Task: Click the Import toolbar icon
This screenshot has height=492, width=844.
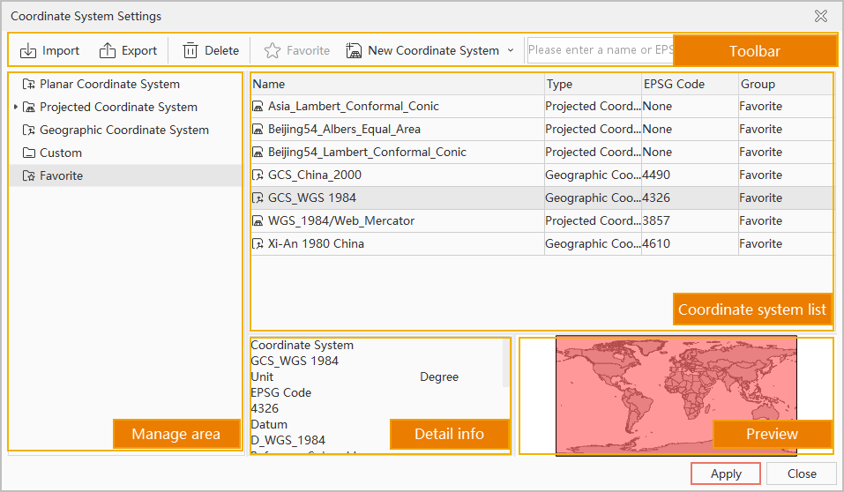Action: pos(28,51)
